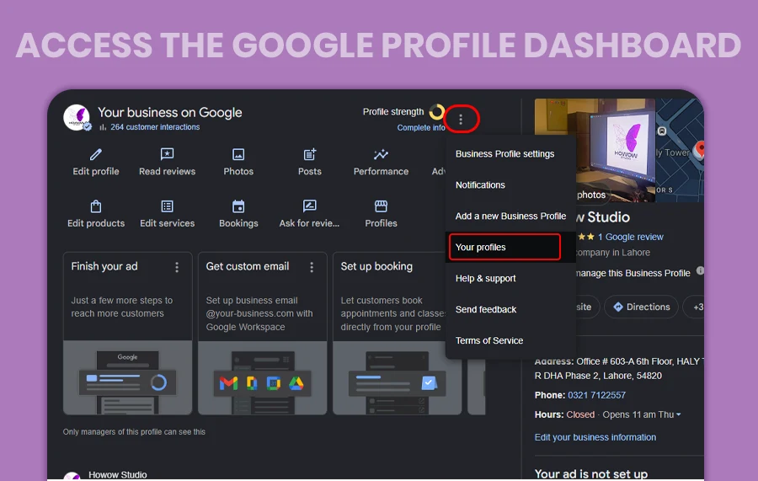Click the +3 more actions chip
This screenshot has width=758, height=481.
[x=695, y=307]
